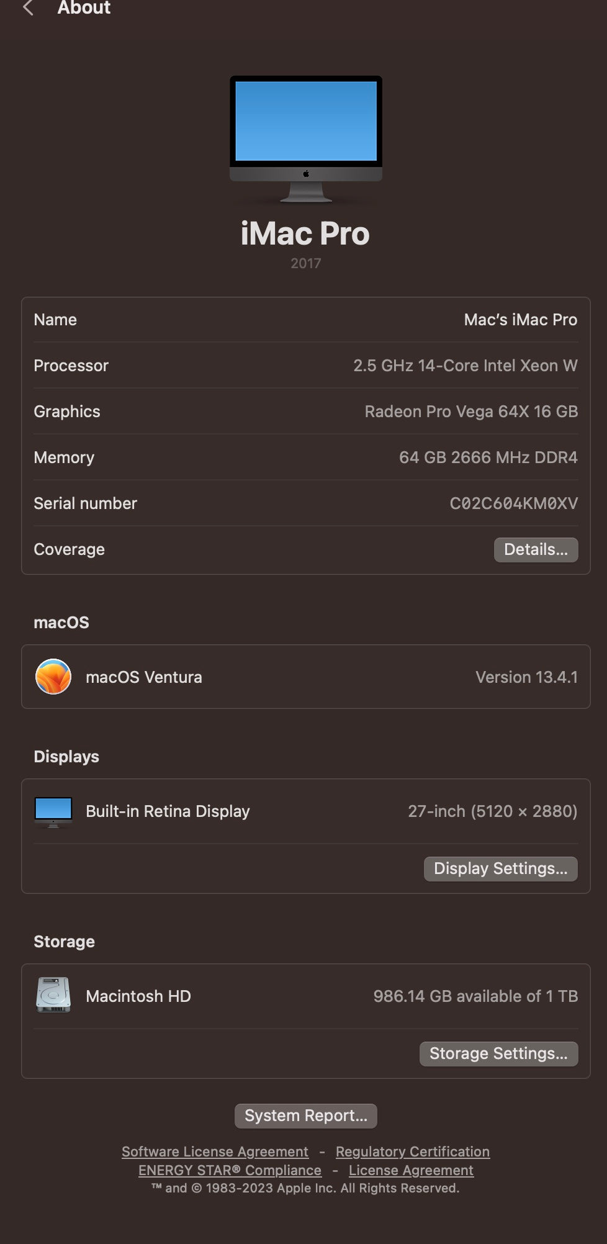
Task: Click the Graphics Radeon Pro Vega value
Action: (471, 412)
